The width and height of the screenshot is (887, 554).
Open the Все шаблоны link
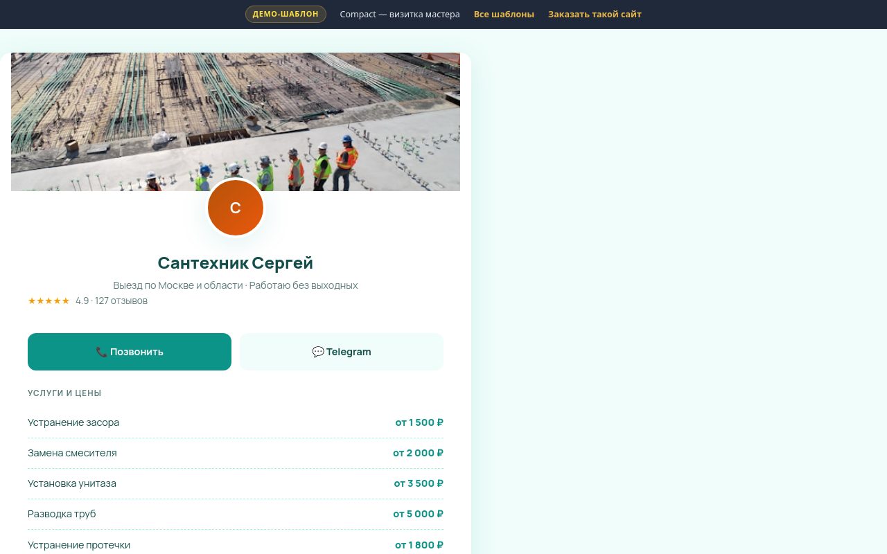(504, 14)
